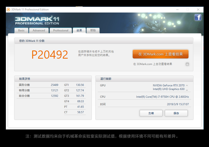Click CT result 58.57
The width and height of the screenshot is (209, 147).
pos(81,112)
